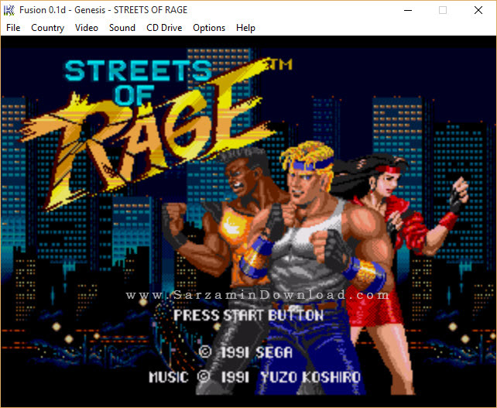Click the Fusion app icon in title bar
The image size is (497, 408).
click(9, 10)
